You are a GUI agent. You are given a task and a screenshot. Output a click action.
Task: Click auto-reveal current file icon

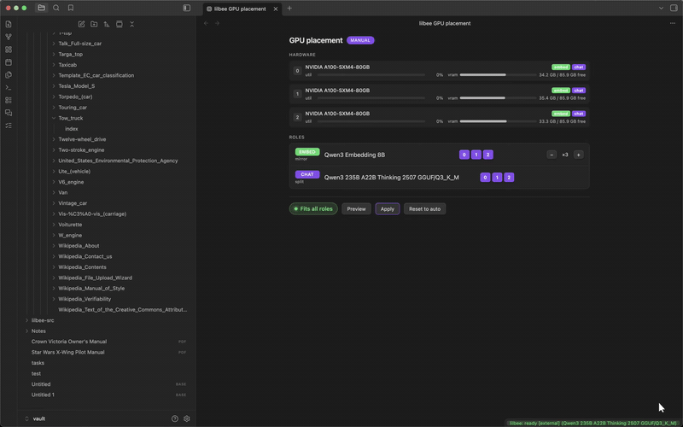pos(120,24)
